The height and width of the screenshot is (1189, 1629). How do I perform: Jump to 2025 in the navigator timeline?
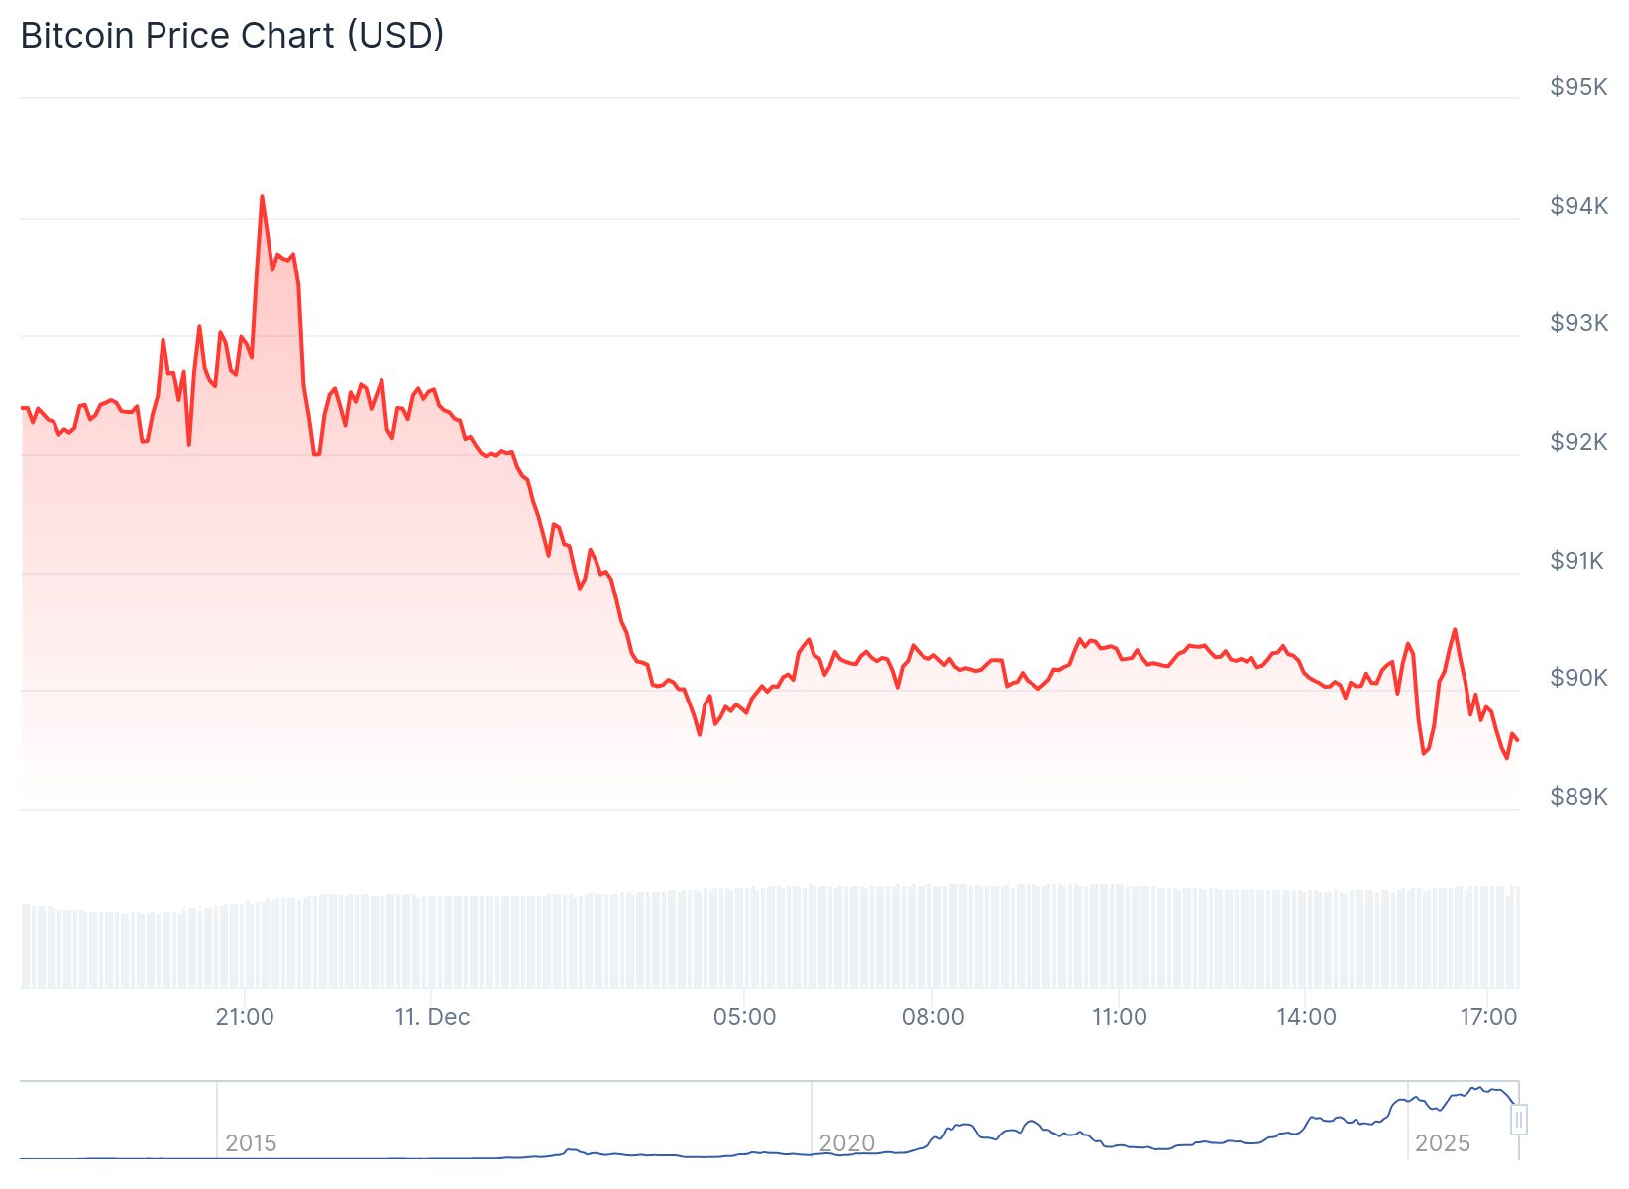pos(1442,1142)
